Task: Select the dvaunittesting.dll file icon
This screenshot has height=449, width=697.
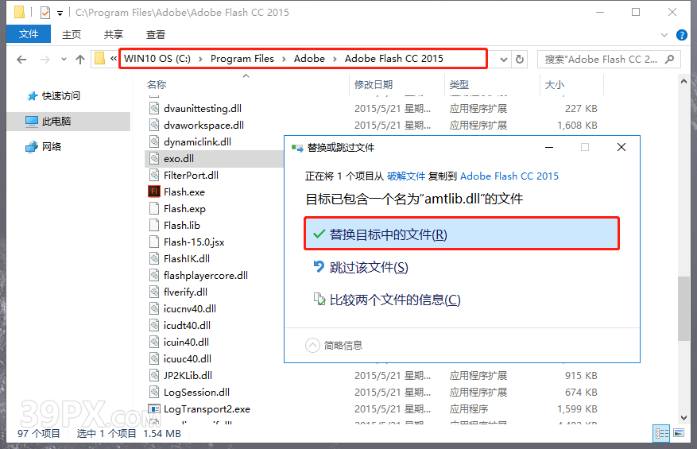Action: point(154,108)
